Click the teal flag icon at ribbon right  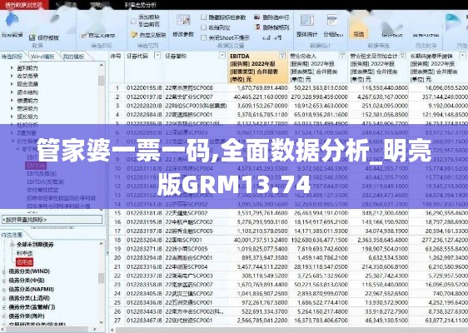[452, 21]
